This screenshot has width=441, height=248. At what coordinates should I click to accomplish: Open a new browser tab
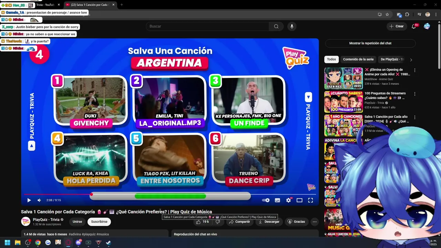click(x=122, y=5)
